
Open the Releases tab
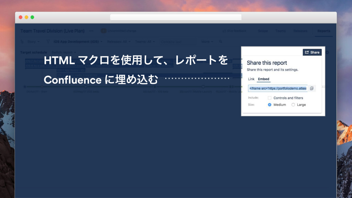click(300, 31)
